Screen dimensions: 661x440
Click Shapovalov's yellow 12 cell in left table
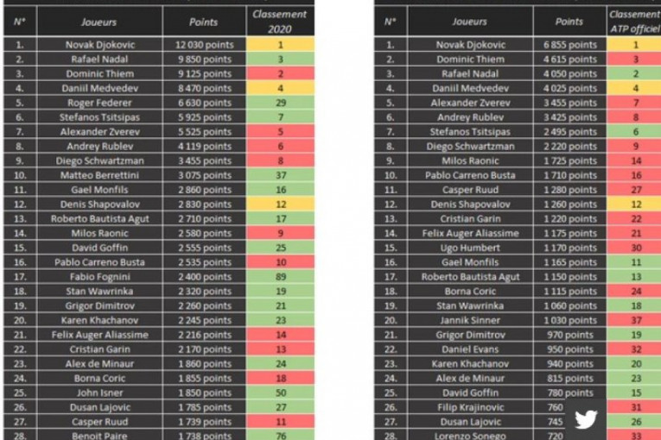coord(280,204)
